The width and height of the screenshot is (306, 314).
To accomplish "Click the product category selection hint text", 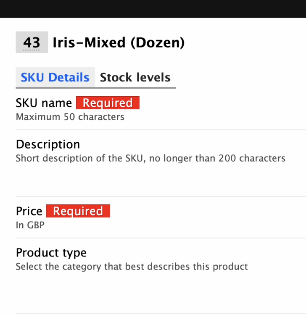I will pyautogui.click(x=132, y=267).
